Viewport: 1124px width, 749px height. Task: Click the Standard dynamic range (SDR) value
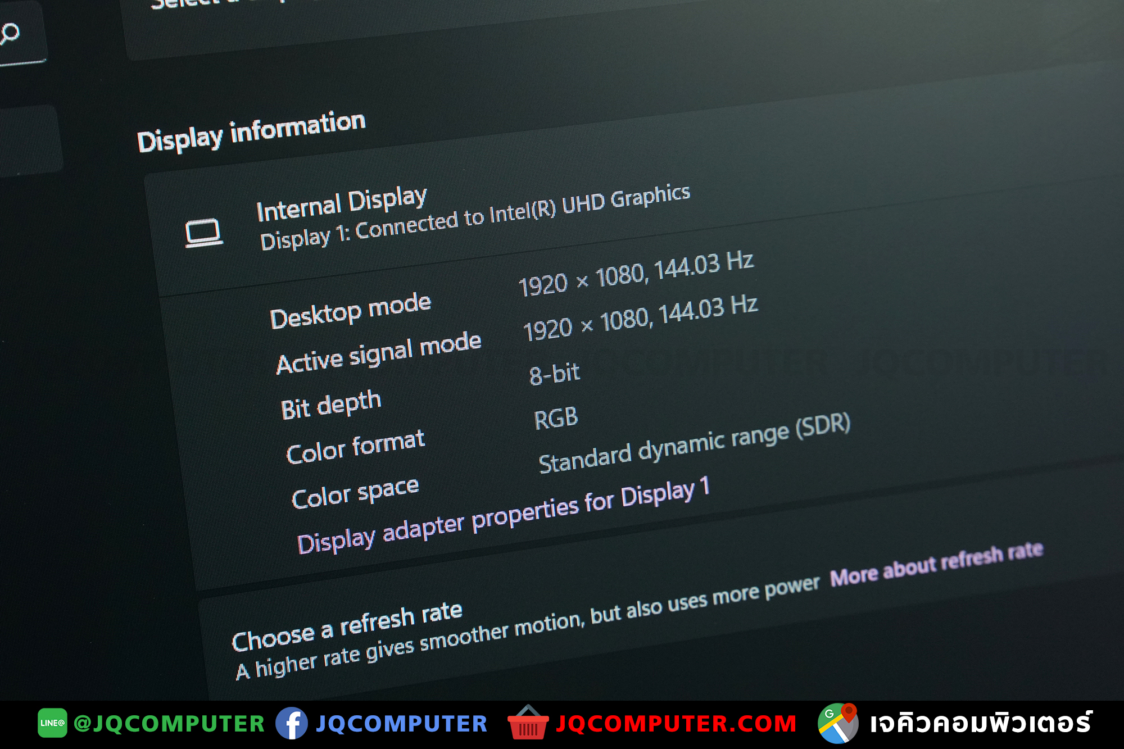point(695,443)
